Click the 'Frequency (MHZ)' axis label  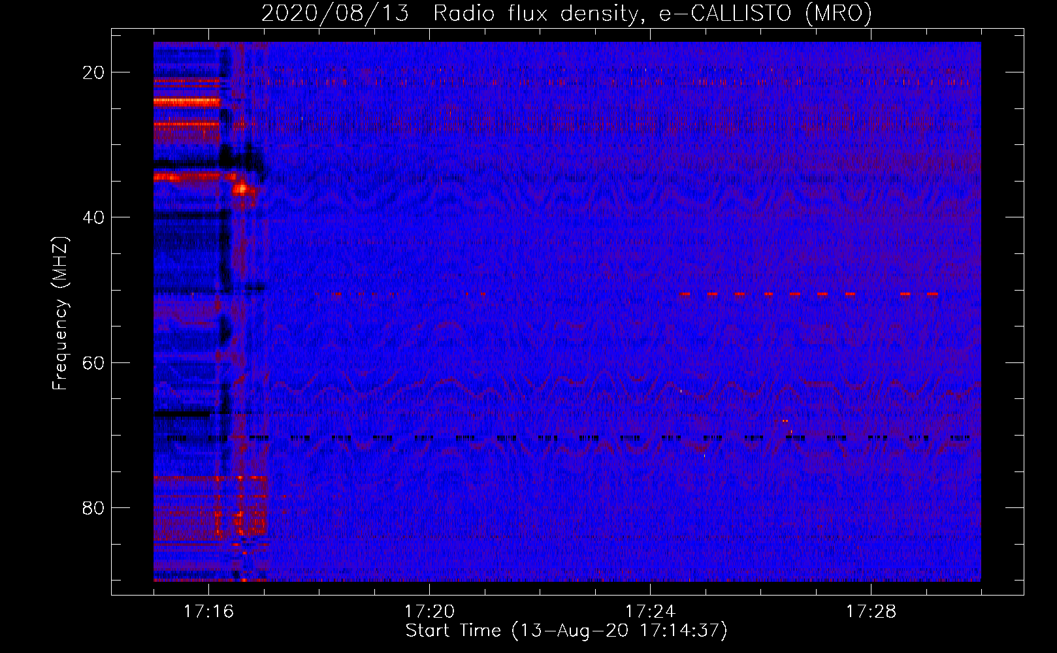click(x=60, y=313)
